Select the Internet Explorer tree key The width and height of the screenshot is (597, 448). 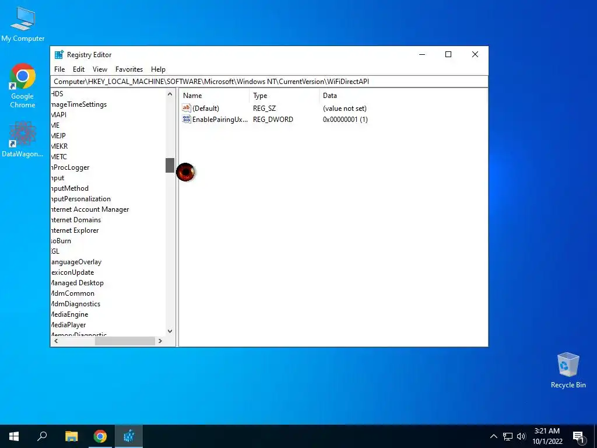[75, 230]
